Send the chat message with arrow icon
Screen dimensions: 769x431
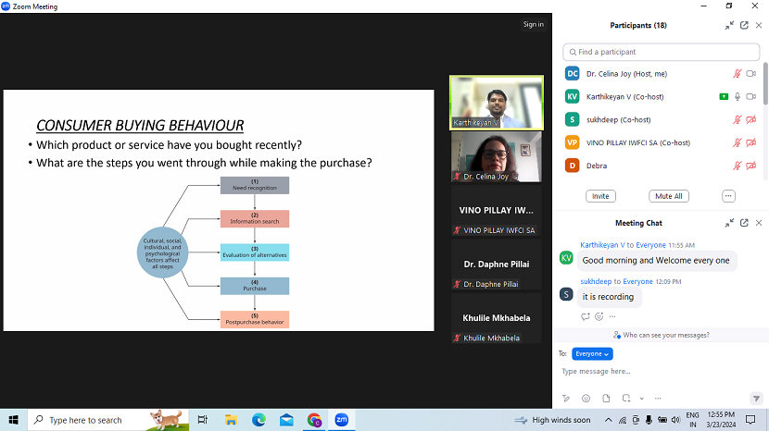tap(755, 399)
